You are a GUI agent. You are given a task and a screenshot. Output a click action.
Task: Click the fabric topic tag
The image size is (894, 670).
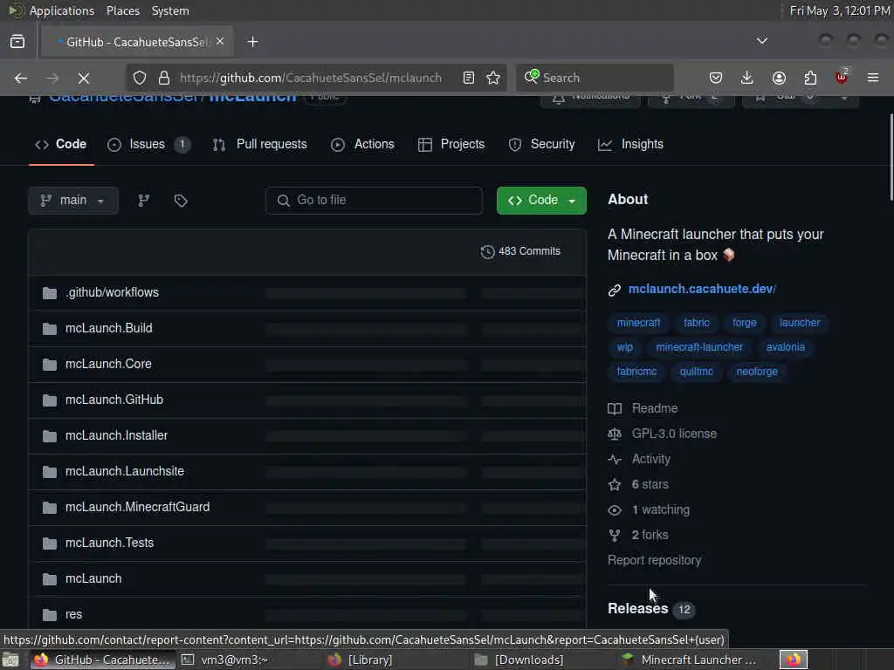697,323
